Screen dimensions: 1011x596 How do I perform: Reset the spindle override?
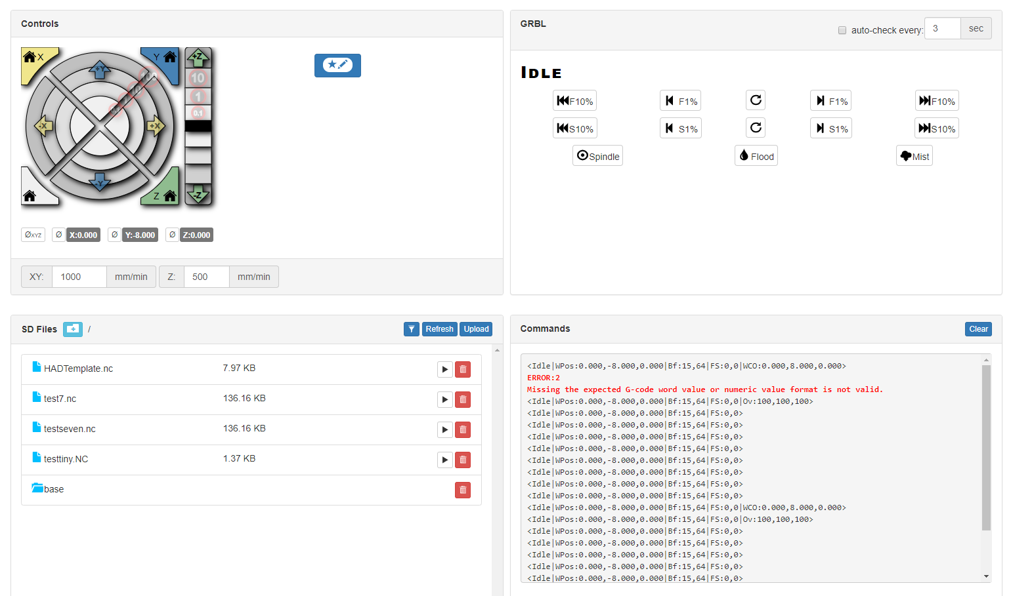pos(756,128)
